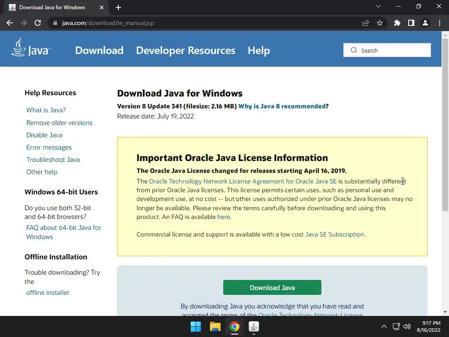Open Oracle Technology Network License Agreement link
The image size is (449, 337).
[x=243, y=181]
